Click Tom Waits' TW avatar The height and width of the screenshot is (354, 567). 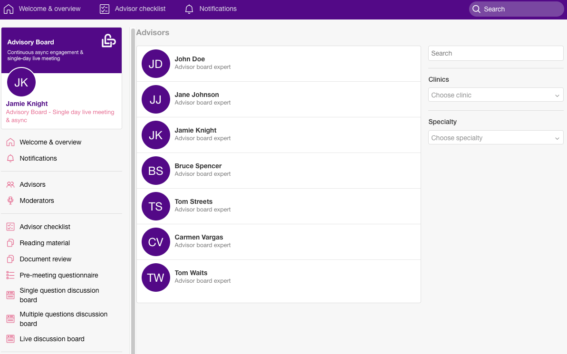pyautogui.click(x=156, y=277)
